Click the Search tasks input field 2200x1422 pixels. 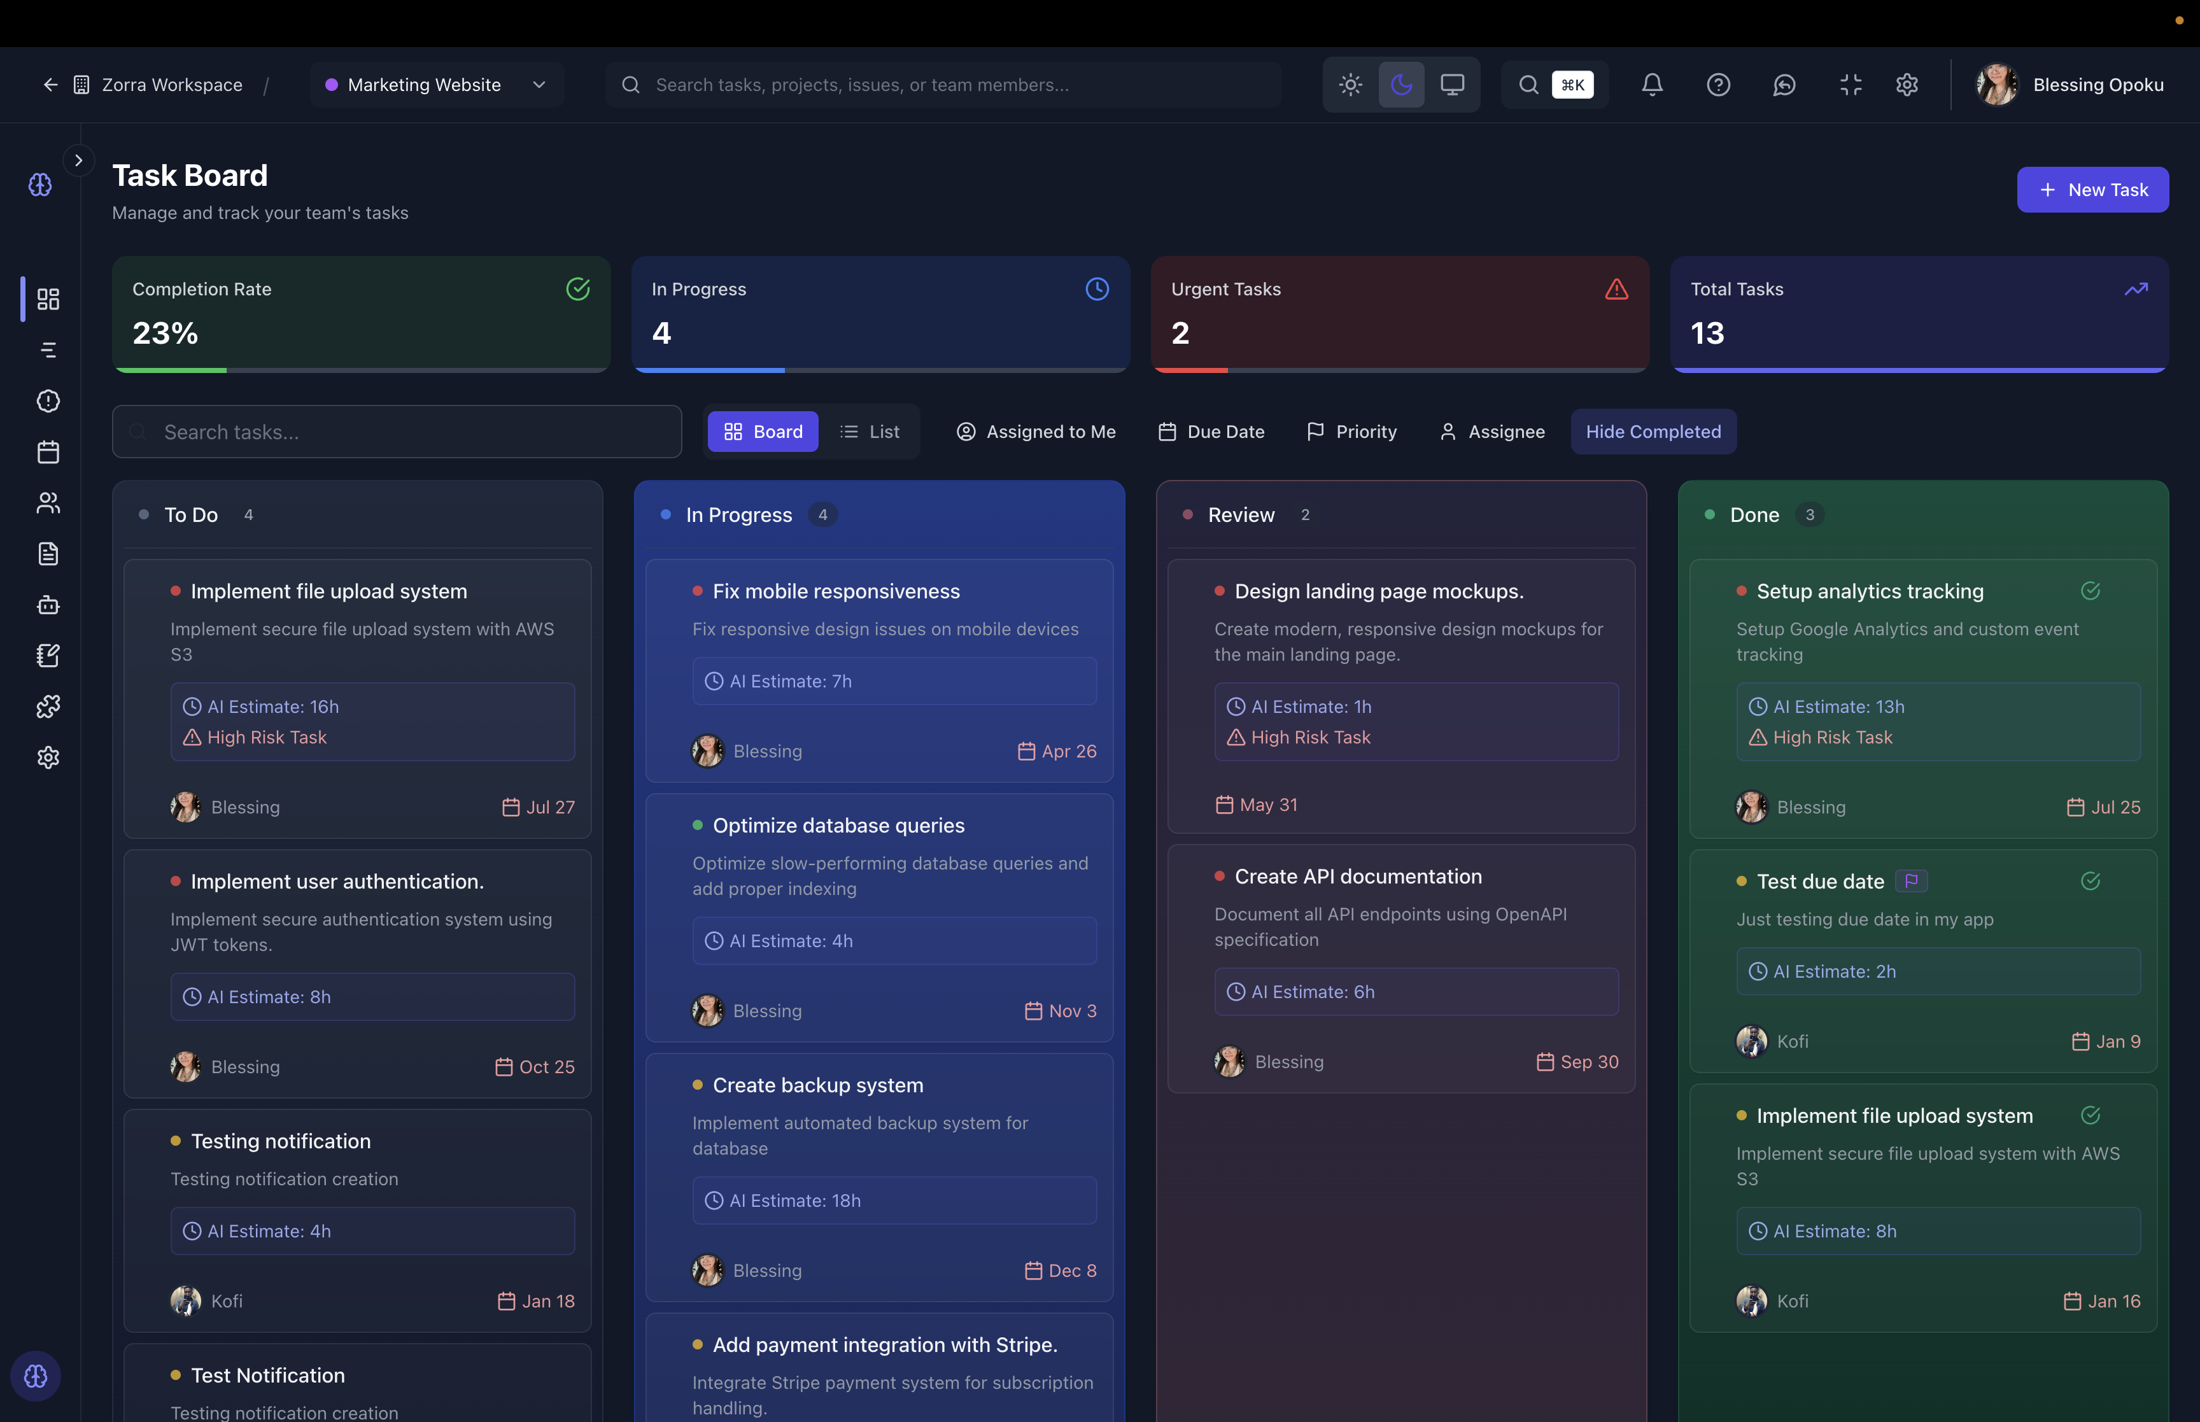[397, 431]
